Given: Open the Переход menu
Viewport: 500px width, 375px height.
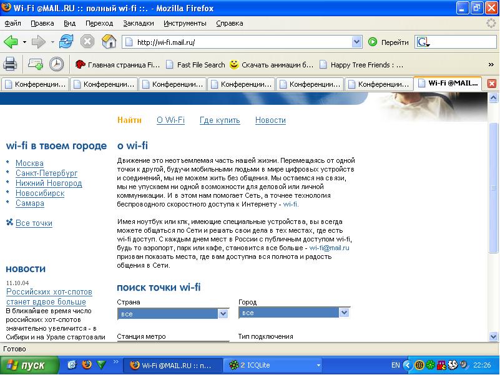Looking at the screenshot, I should click(x=99, y=23).
